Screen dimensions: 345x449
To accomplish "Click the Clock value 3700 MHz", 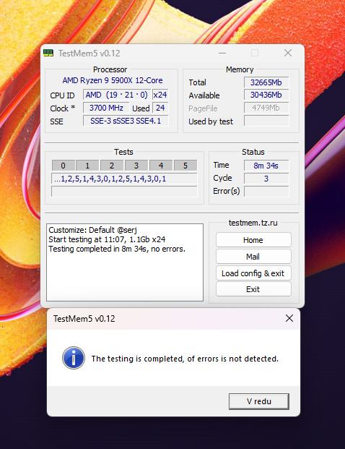I will [106, 108].
